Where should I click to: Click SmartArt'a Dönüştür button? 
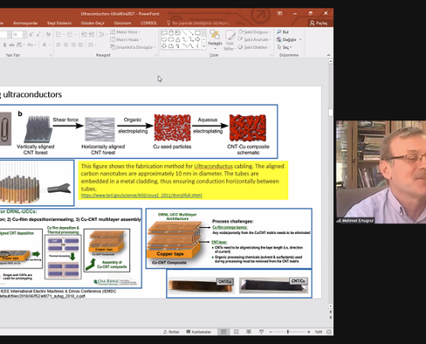click(133, 47)
